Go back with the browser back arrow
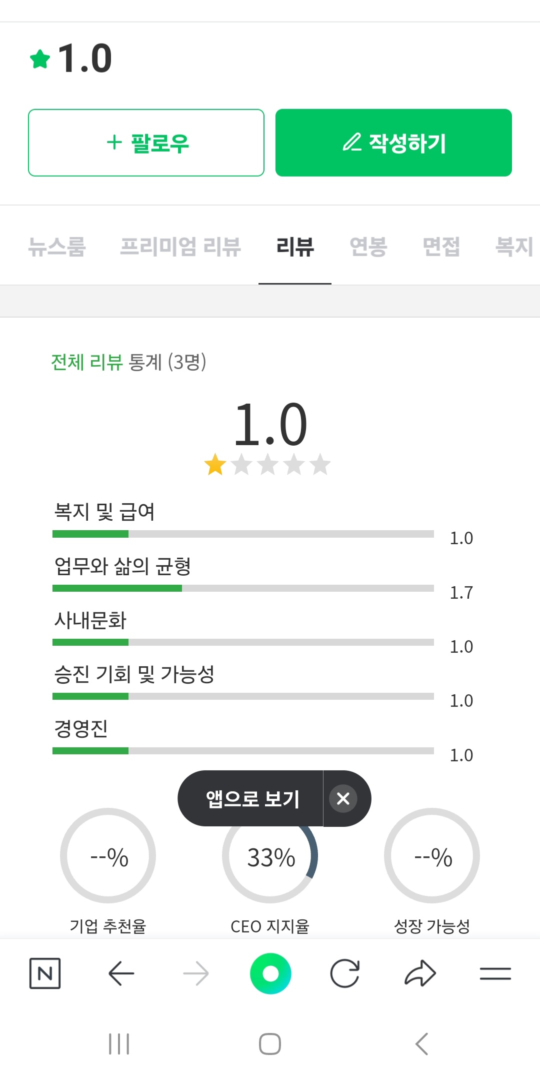The height and width of the screenshot is (1076, 540). 121,973
